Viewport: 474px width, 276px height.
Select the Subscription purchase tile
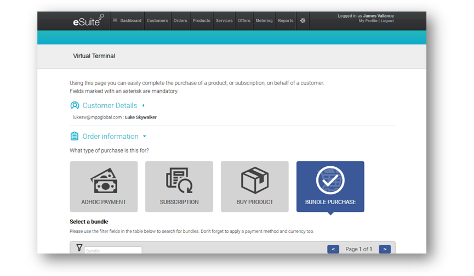179,187
